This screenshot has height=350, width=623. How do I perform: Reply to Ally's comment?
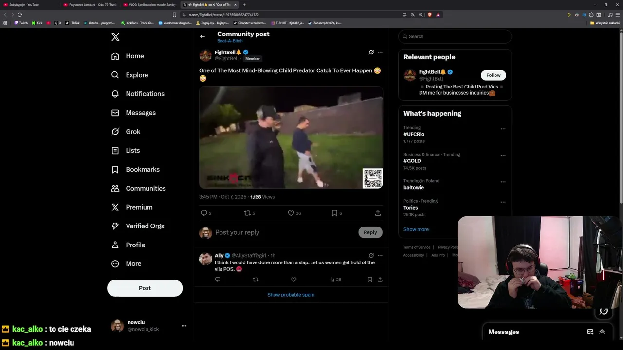(x=218, y=280)
